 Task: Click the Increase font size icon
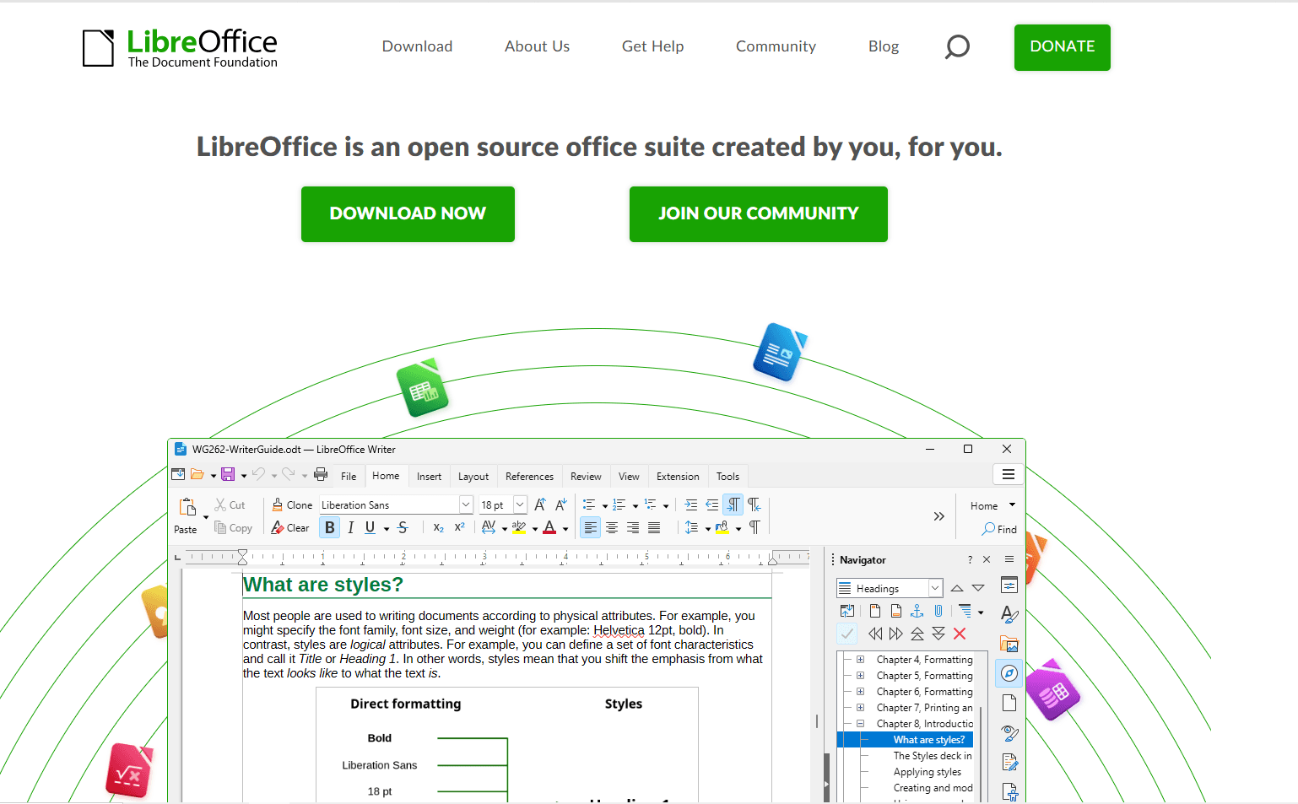coord(540,505)
